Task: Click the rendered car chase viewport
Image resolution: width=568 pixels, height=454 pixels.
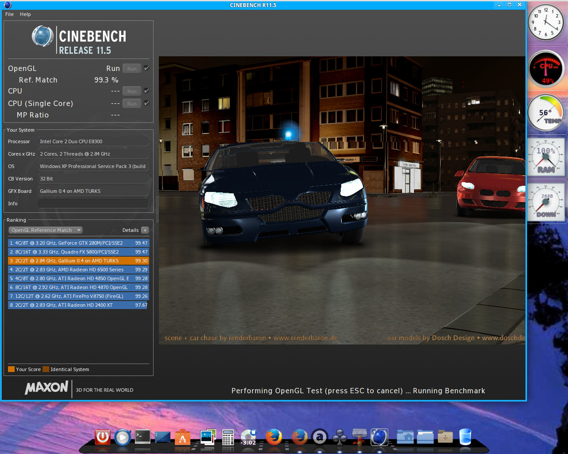Action: point(342,200)
